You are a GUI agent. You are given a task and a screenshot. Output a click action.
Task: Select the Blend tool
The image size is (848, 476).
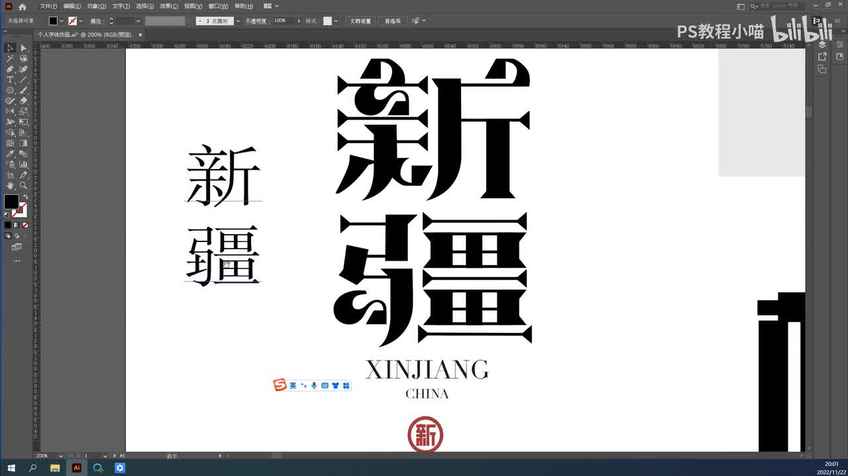(23, 154)
